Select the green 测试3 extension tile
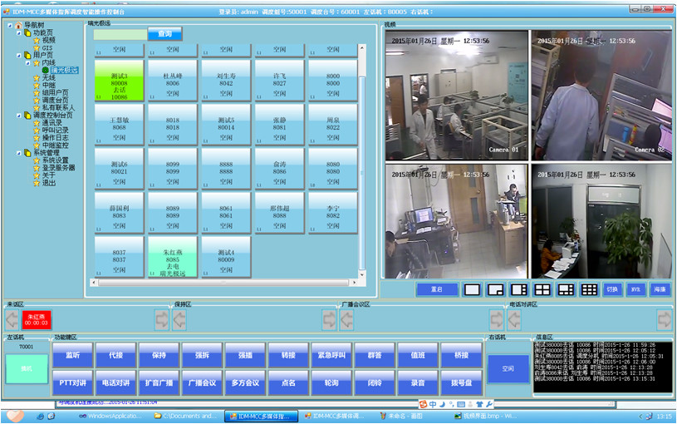Screen dimensions: 677x424 tap(120, 79)
